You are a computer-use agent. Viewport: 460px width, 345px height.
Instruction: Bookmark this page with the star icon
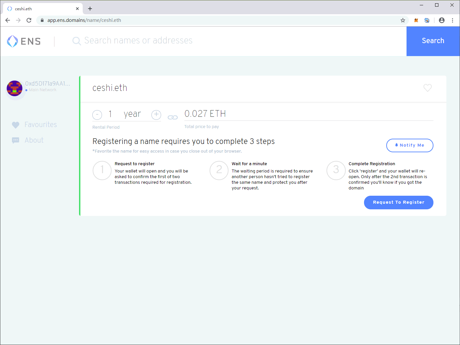(x=403, y=20)
